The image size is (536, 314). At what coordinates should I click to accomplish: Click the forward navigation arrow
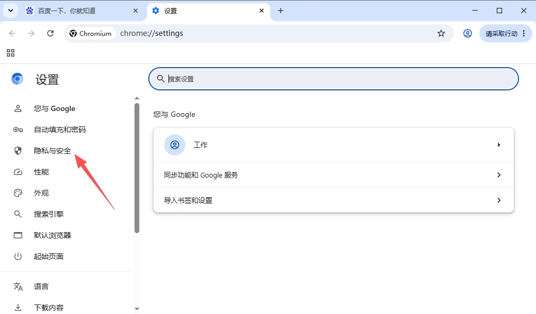click(x=31, y=33)
